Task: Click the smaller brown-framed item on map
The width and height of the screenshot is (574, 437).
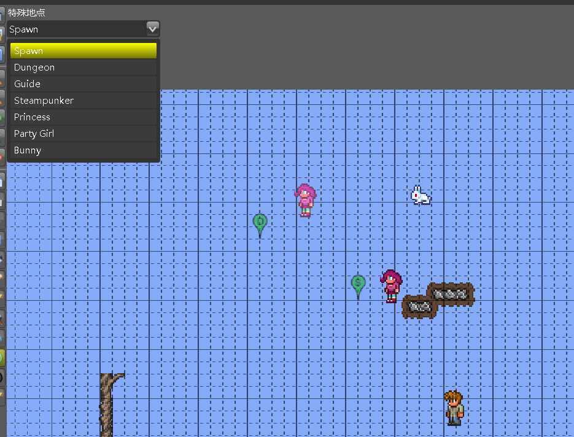Action: coord(420,306)
